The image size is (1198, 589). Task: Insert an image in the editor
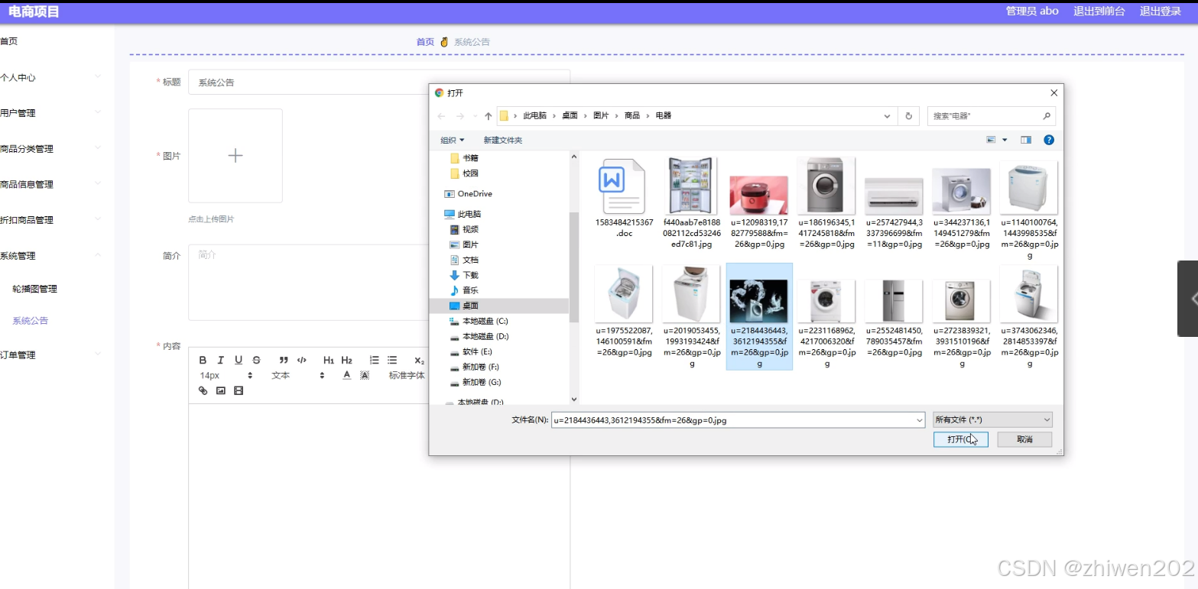pyautogui.click(x=221, y=390)
